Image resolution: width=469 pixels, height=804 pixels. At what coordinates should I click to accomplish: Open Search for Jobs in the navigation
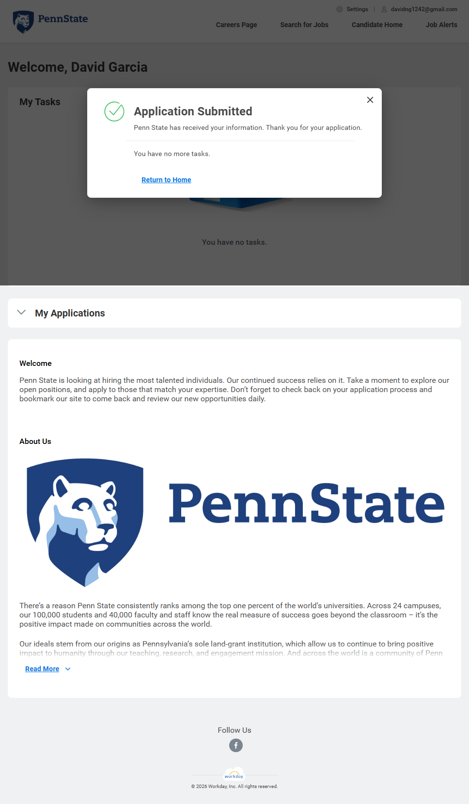304,25
